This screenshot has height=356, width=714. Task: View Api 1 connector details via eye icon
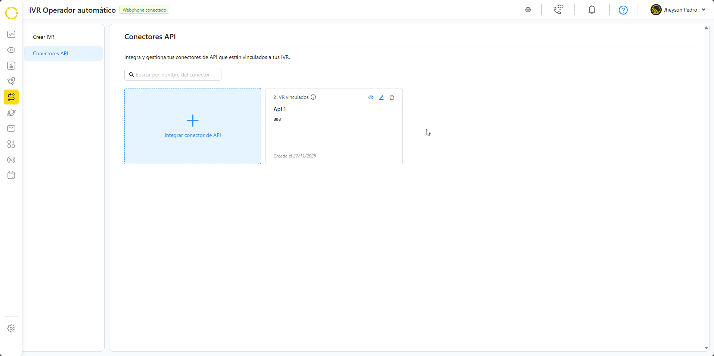pyautogui.click(x=371, y=97)
